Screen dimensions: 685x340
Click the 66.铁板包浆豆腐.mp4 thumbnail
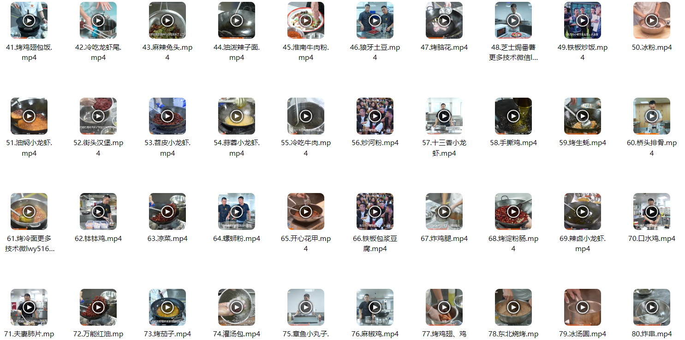coord(375,211)
